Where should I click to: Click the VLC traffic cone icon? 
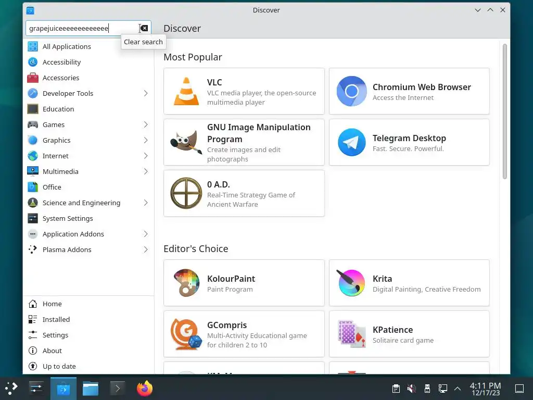click(x=186, y=91)
